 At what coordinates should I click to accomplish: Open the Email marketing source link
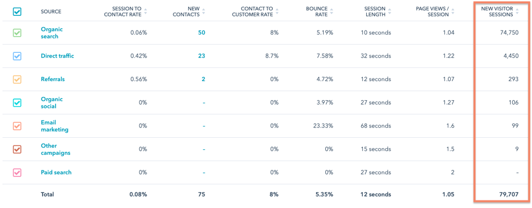pos(55,126)
